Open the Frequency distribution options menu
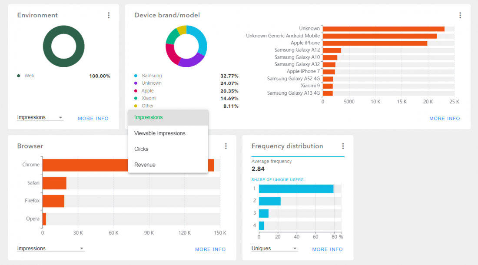Image resolution: width=478 pixels, height=265 pixels. point(343,146)
